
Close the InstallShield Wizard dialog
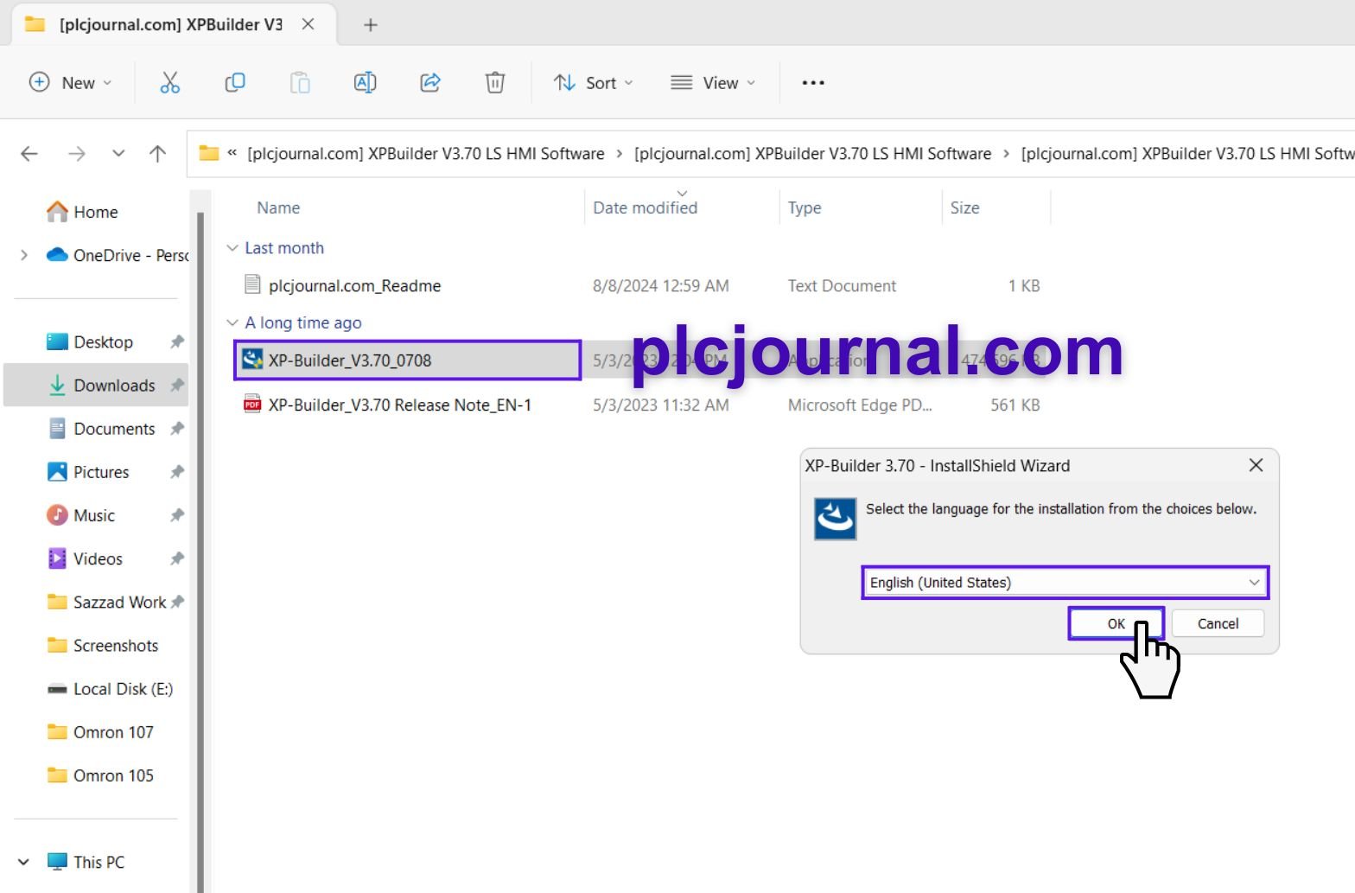click(x=1256, y=465)
